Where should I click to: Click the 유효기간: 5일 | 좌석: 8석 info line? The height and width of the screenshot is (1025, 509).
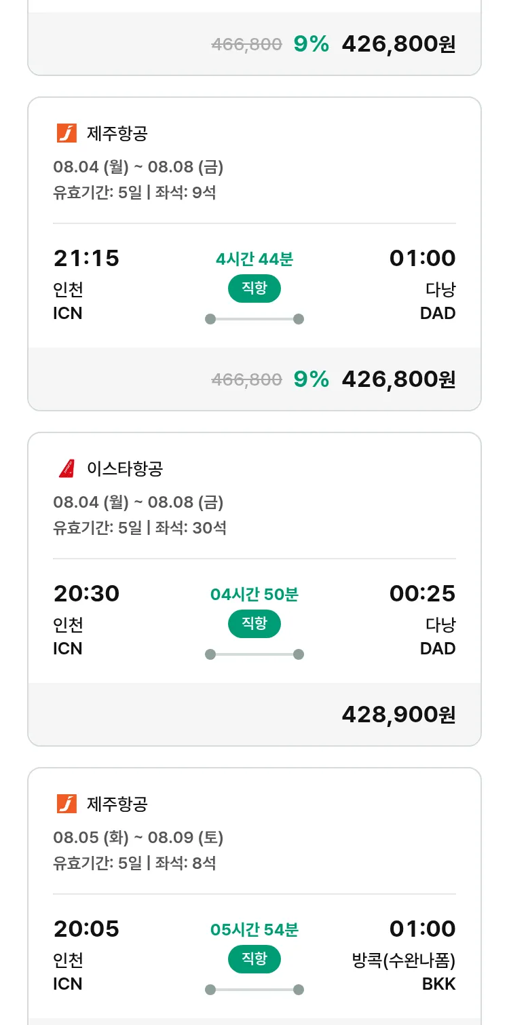point(134,863)
